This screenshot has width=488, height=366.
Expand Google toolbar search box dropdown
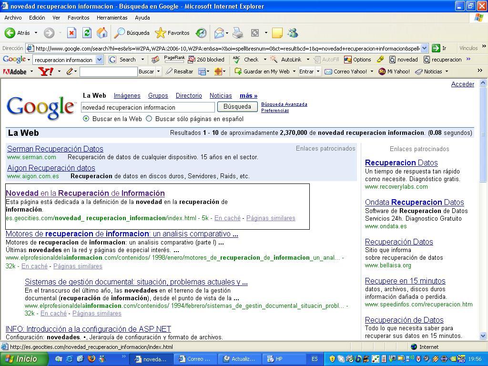coord(99,60)
